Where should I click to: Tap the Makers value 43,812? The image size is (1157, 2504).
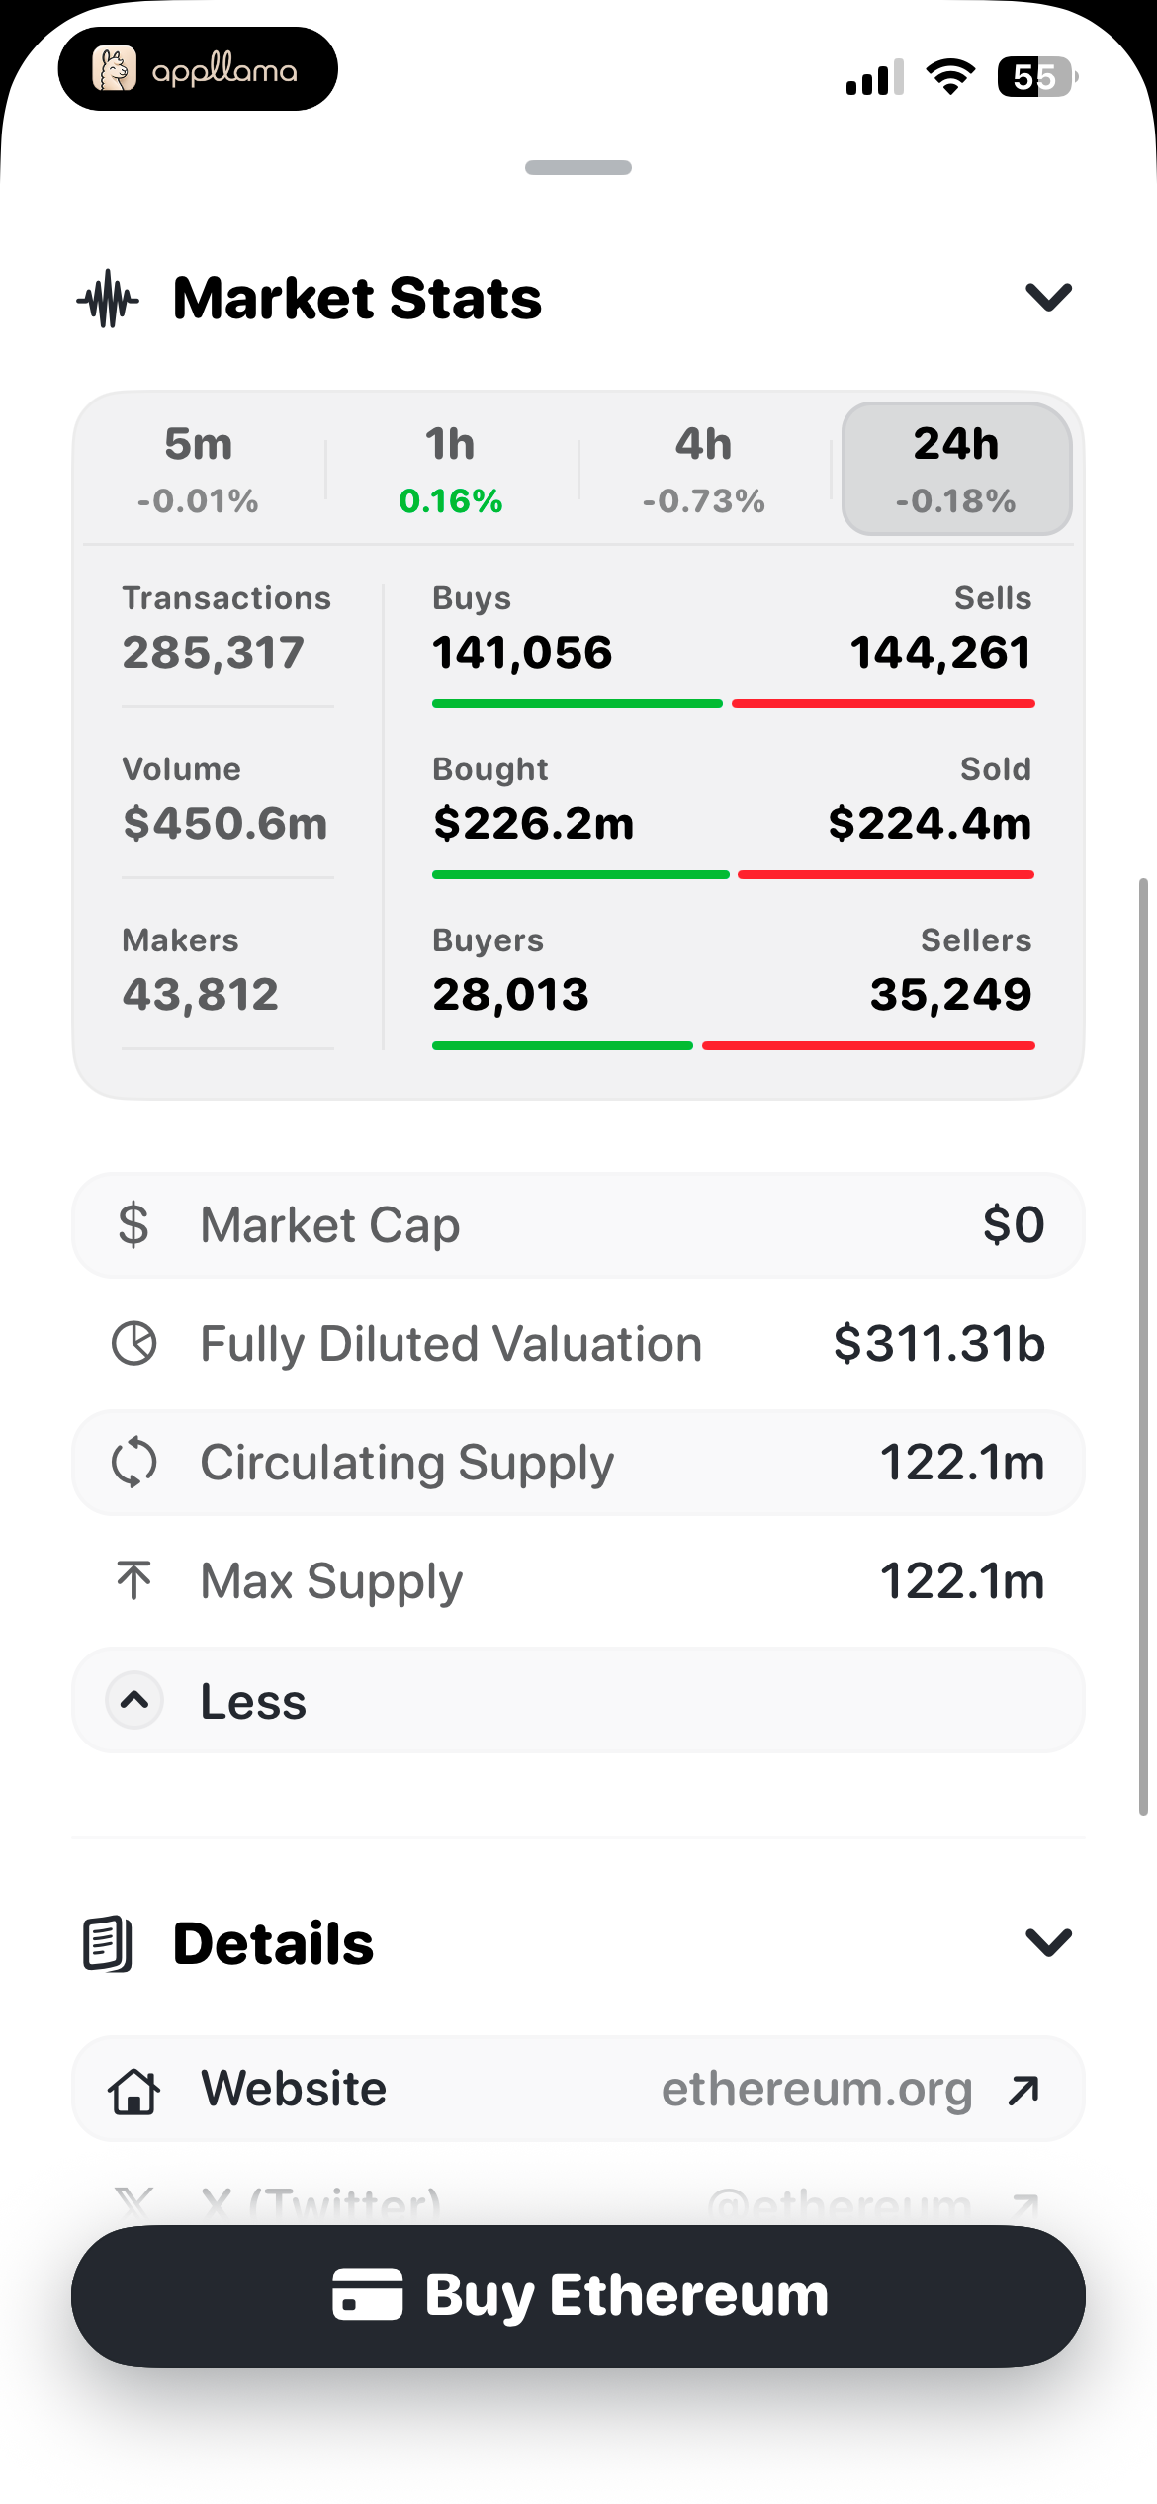201,995
